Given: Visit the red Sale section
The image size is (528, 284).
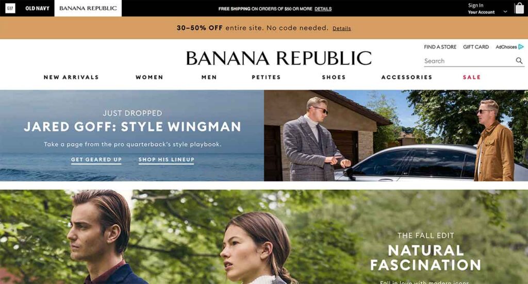Looking at the screenshot, I should (471, 77).
